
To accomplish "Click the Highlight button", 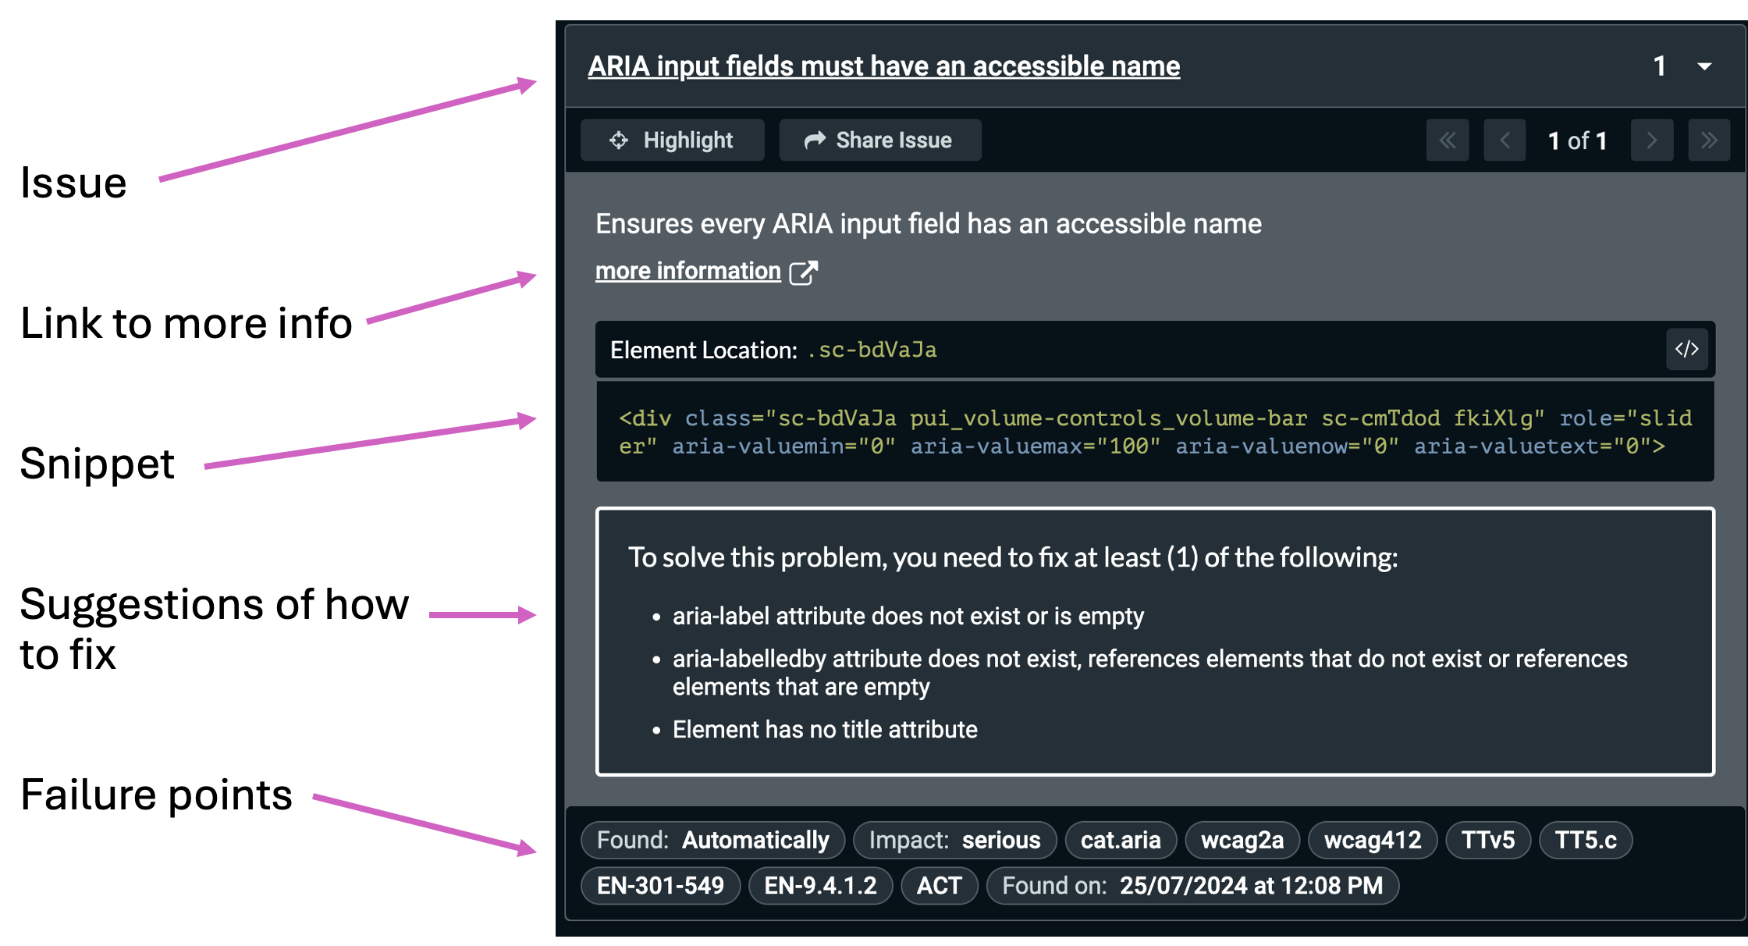I will coord(672,140).
